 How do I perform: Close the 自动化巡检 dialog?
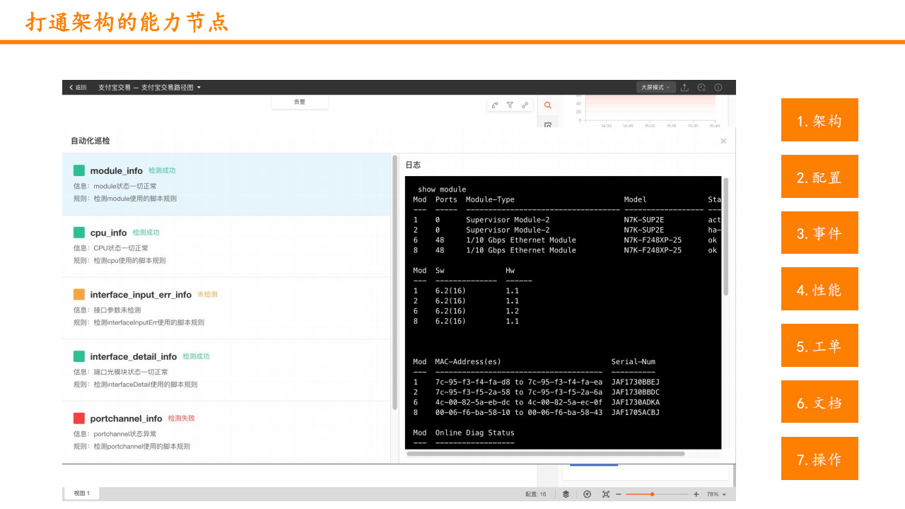point(723,141)
